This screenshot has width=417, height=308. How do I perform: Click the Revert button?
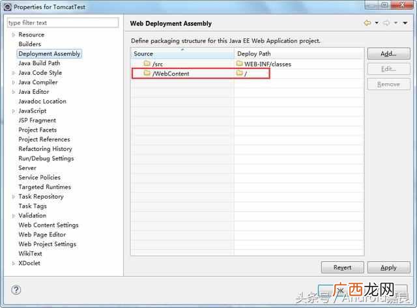[x=342, y=268]
